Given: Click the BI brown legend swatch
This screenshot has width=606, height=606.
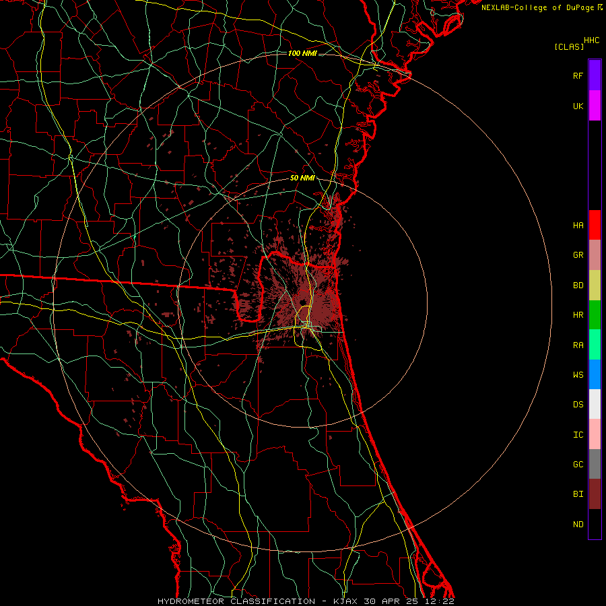Looking at the screenshot, I should 595,494.
